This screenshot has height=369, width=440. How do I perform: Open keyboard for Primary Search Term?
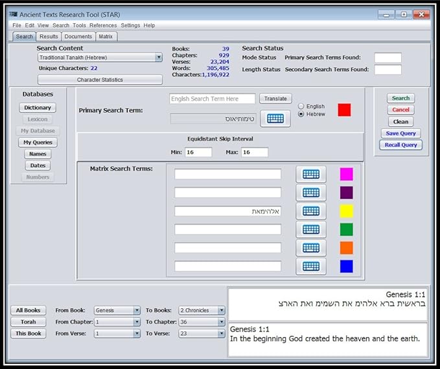tap(275, 118)
